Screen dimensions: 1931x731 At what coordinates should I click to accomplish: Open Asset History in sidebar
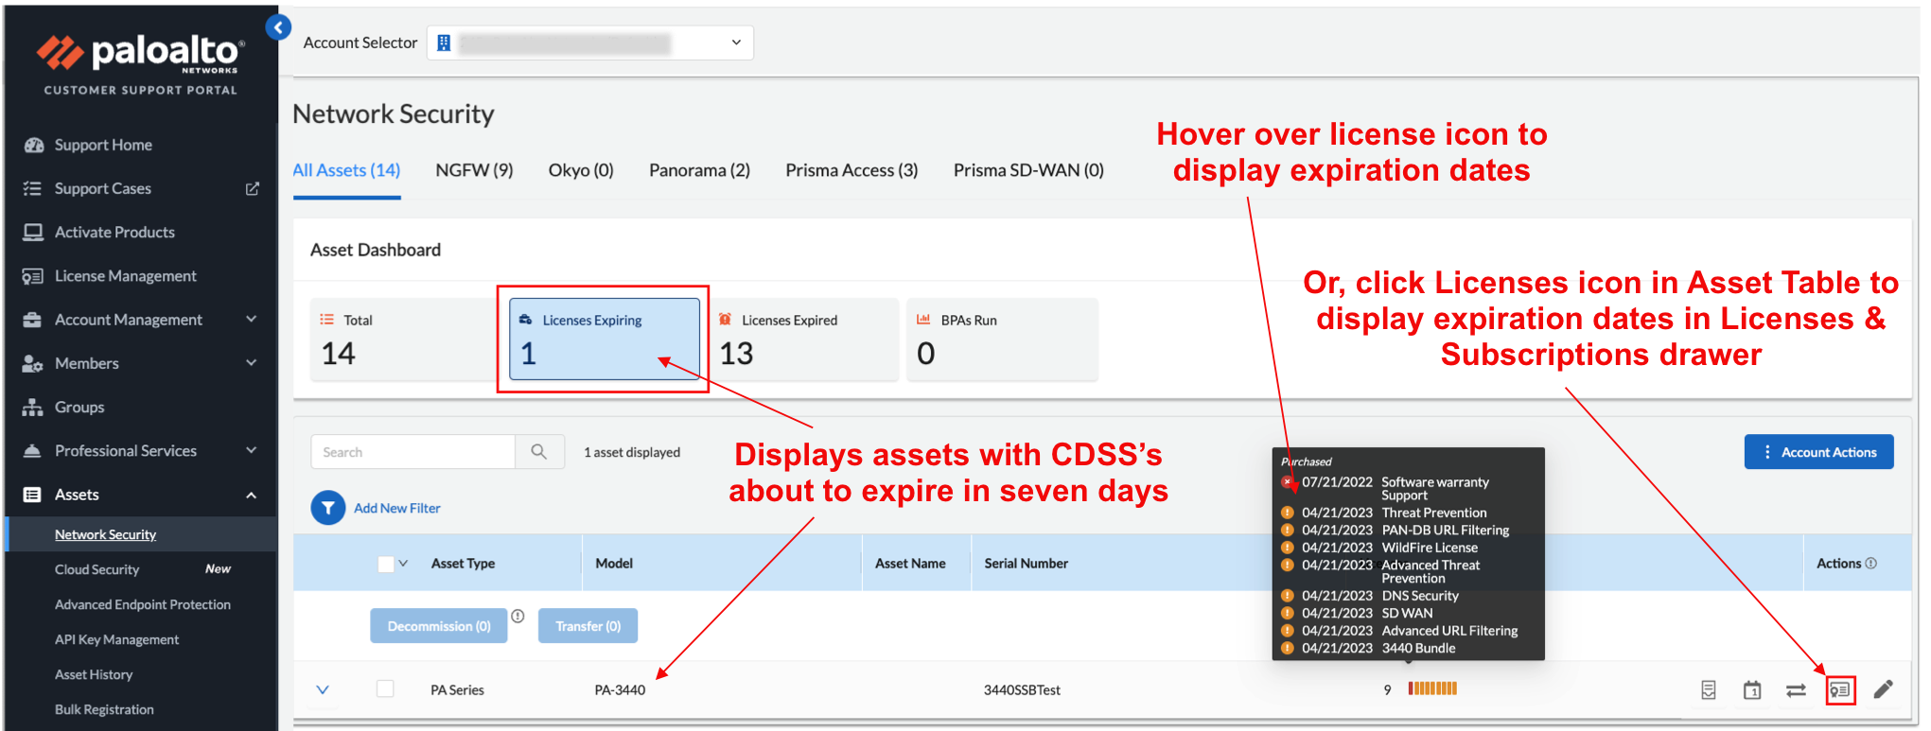(x=94, y=674)
